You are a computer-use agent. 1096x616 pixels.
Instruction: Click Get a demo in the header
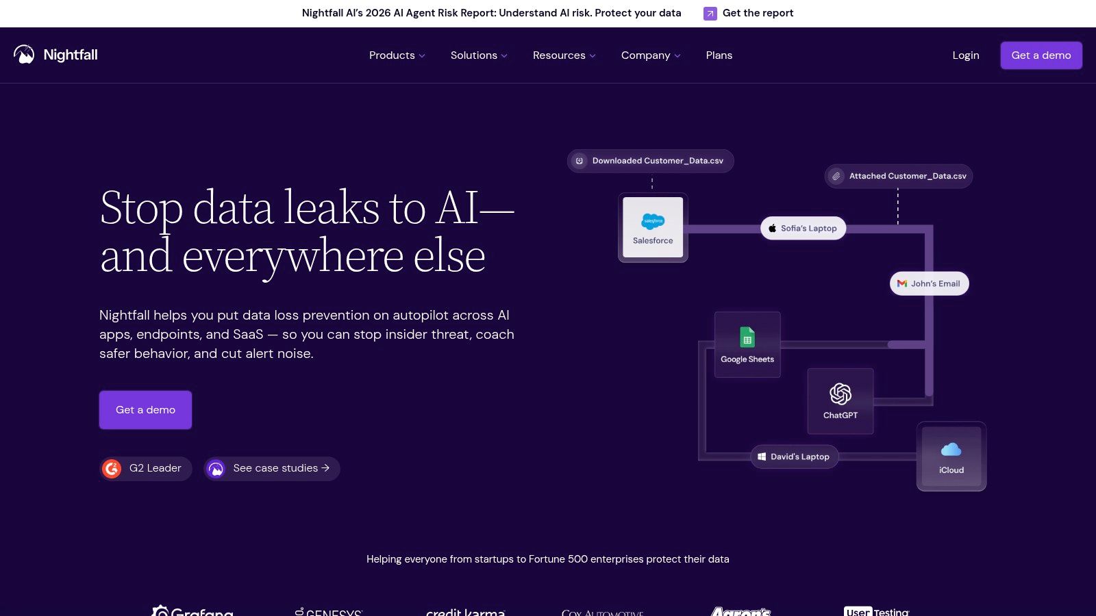point(1041,55)
